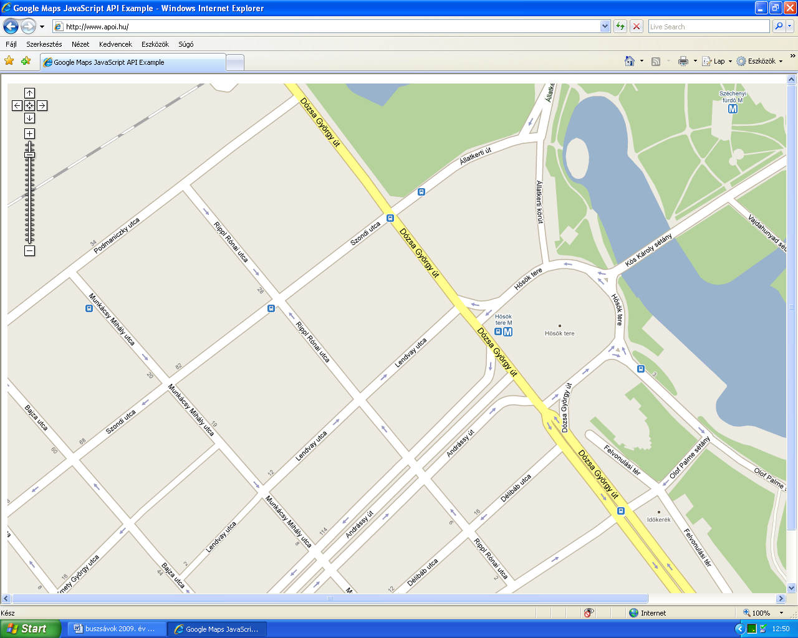Expand the Home button dropdown arrow
The height and width of the screenshot is (638, 798).
(642, 61)
